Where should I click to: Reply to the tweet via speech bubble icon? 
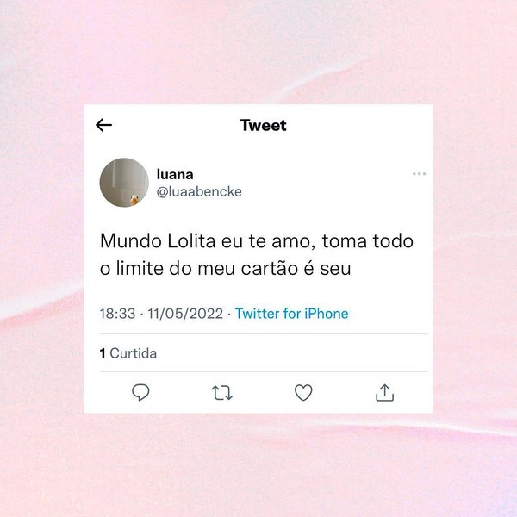pyautogui.click(x=140, y=392)
